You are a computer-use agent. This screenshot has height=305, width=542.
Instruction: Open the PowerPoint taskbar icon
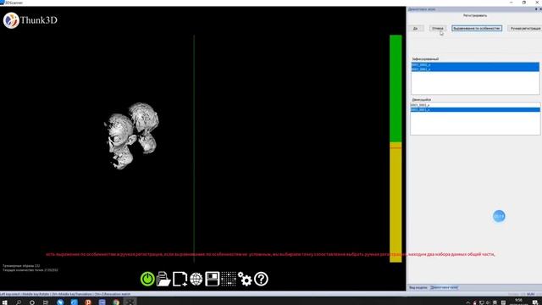tap(88, 302)
